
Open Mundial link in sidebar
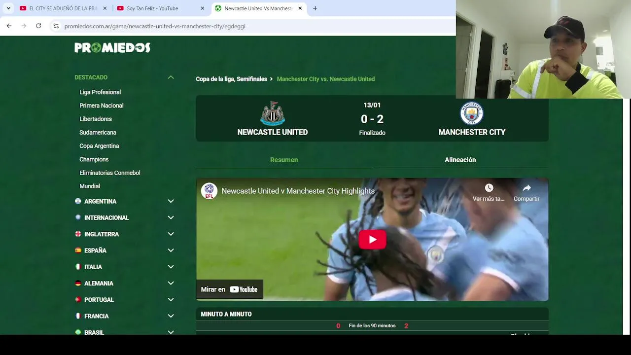coord(90,186)
